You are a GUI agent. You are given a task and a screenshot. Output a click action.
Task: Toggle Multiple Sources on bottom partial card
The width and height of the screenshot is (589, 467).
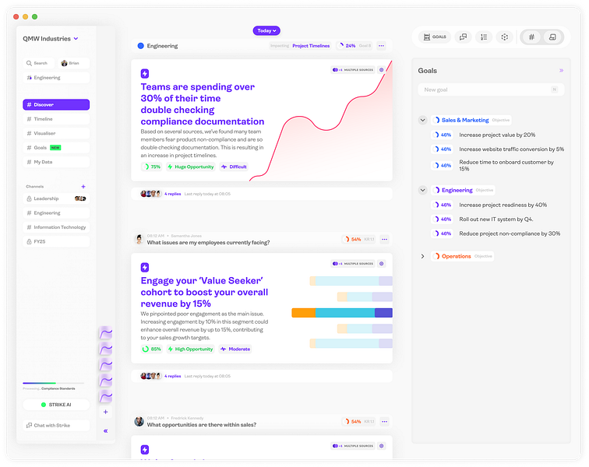[353, 446]
